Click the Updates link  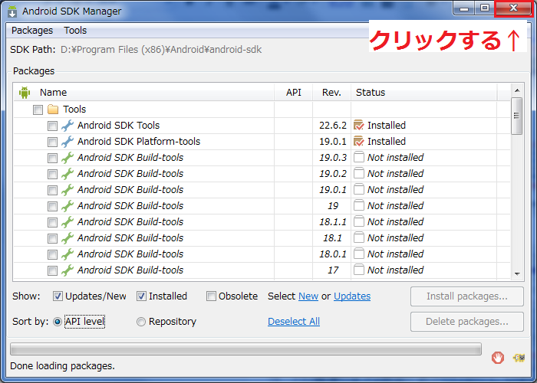[x=352, y=296]
